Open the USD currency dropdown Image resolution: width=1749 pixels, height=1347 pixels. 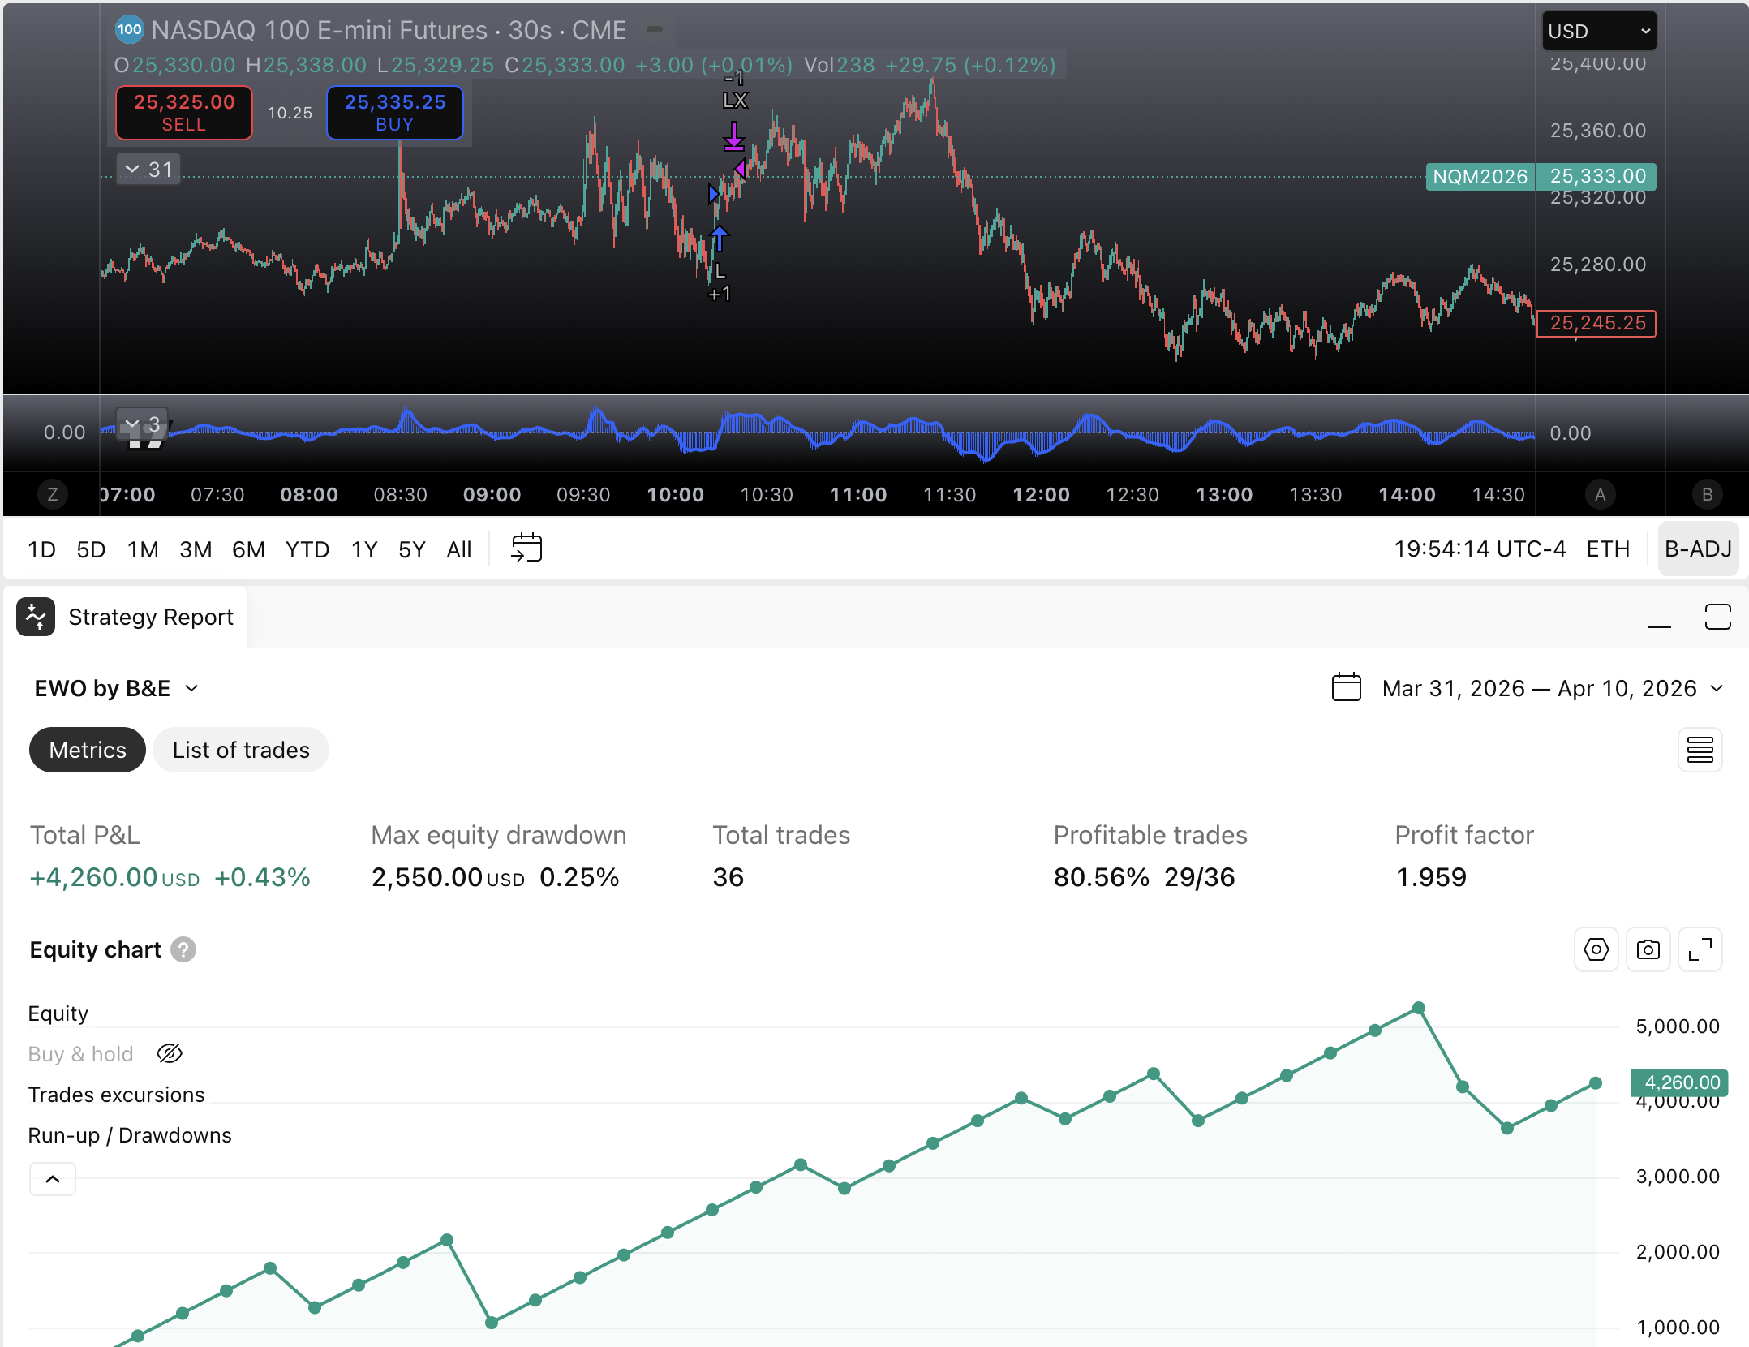pos(1598,32)
